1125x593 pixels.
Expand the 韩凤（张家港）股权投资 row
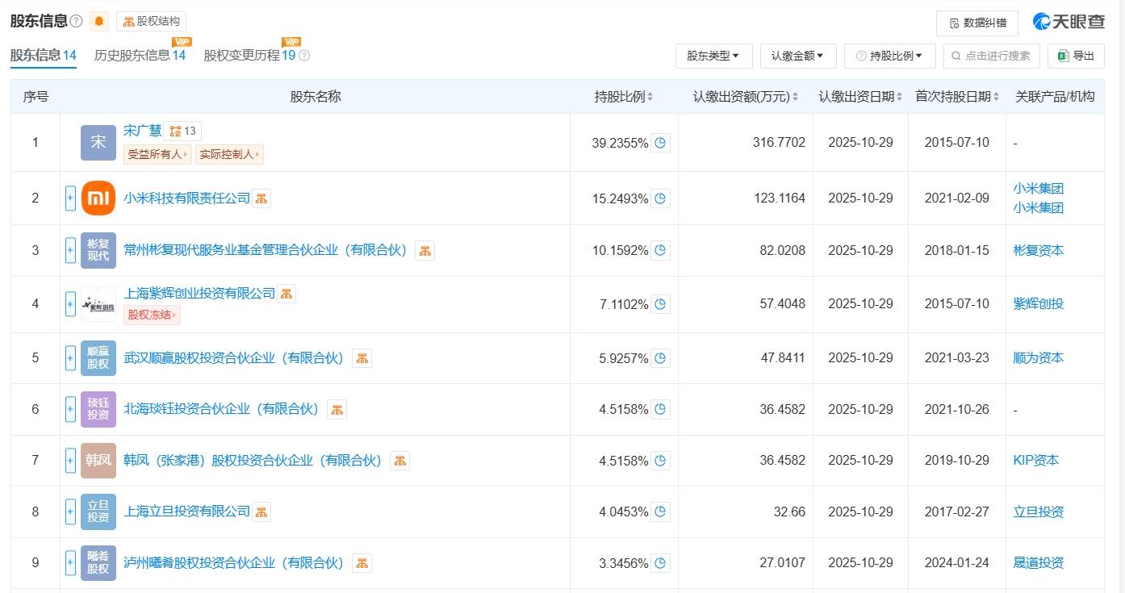[70, 461]
